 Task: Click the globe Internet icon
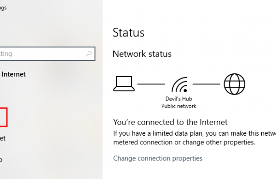click(x=235, y=84)
